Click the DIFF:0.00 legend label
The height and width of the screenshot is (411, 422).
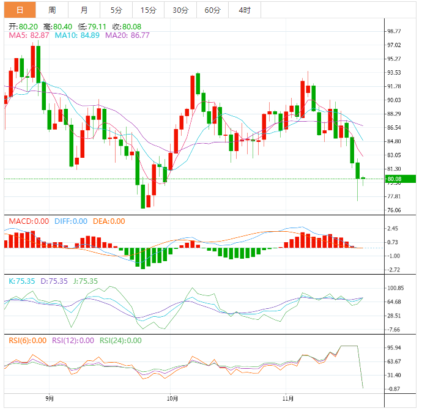click(x=71, y=221)
